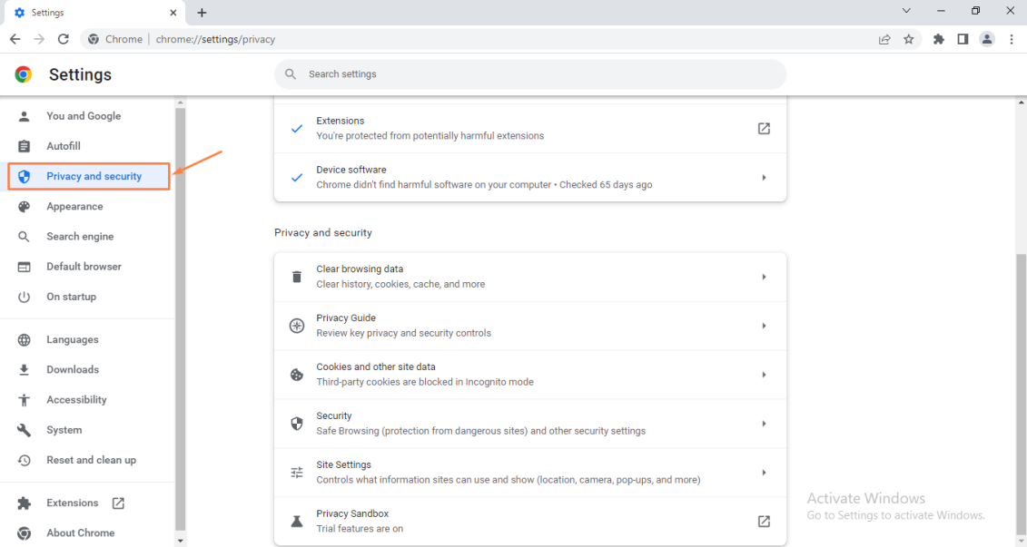The width and height of the screenshot is (1027, 547).
Task: Open a new tab with plus button
Action: [x=202, y=13]
